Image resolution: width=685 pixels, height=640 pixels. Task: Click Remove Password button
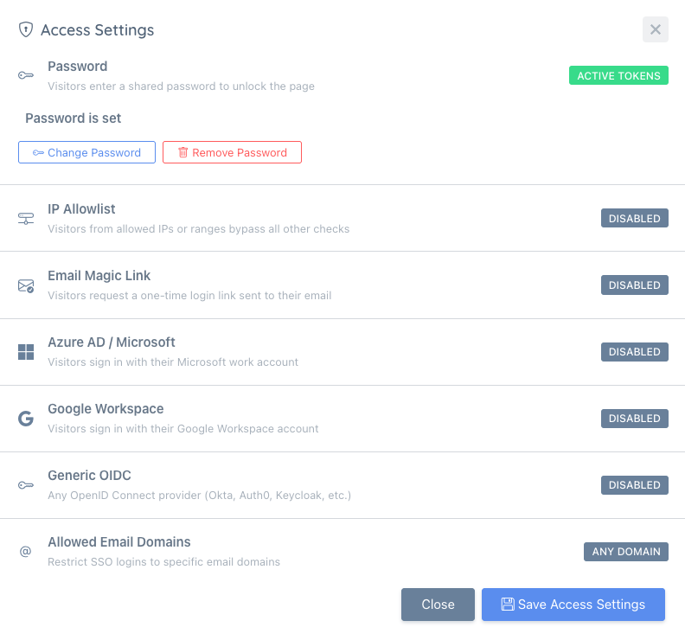click(x=232, y=152)
